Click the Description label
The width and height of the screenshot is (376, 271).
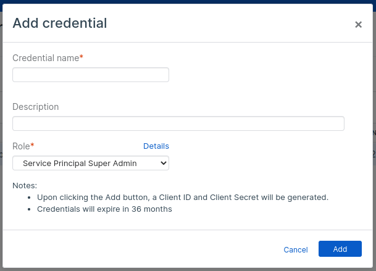coord(36,107)
